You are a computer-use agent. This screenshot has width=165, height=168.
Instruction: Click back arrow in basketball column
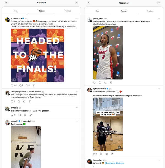[x=6, y=2]
